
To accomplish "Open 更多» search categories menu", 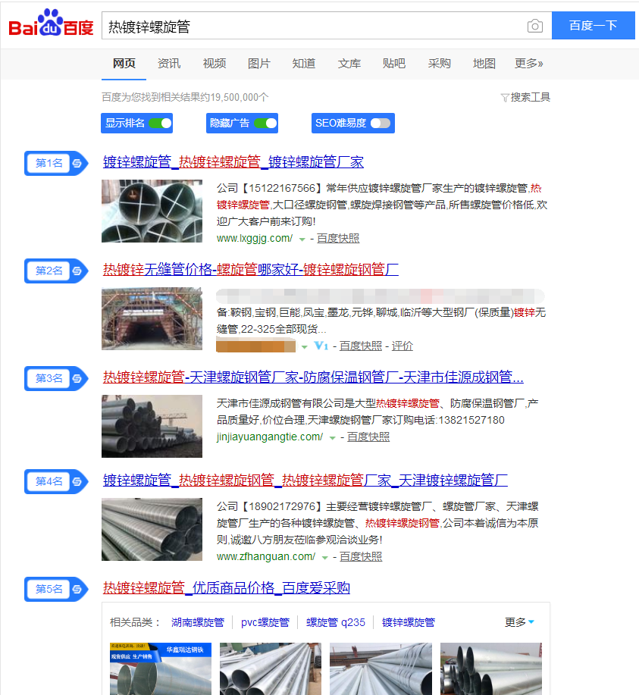I will pos(528,64).
